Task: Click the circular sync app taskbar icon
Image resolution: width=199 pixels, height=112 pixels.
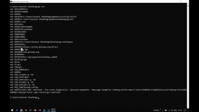Action: tap(30, 110)
